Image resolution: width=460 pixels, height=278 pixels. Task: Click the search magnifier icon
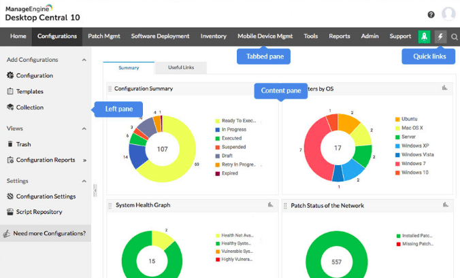click(x=454, y=37)
